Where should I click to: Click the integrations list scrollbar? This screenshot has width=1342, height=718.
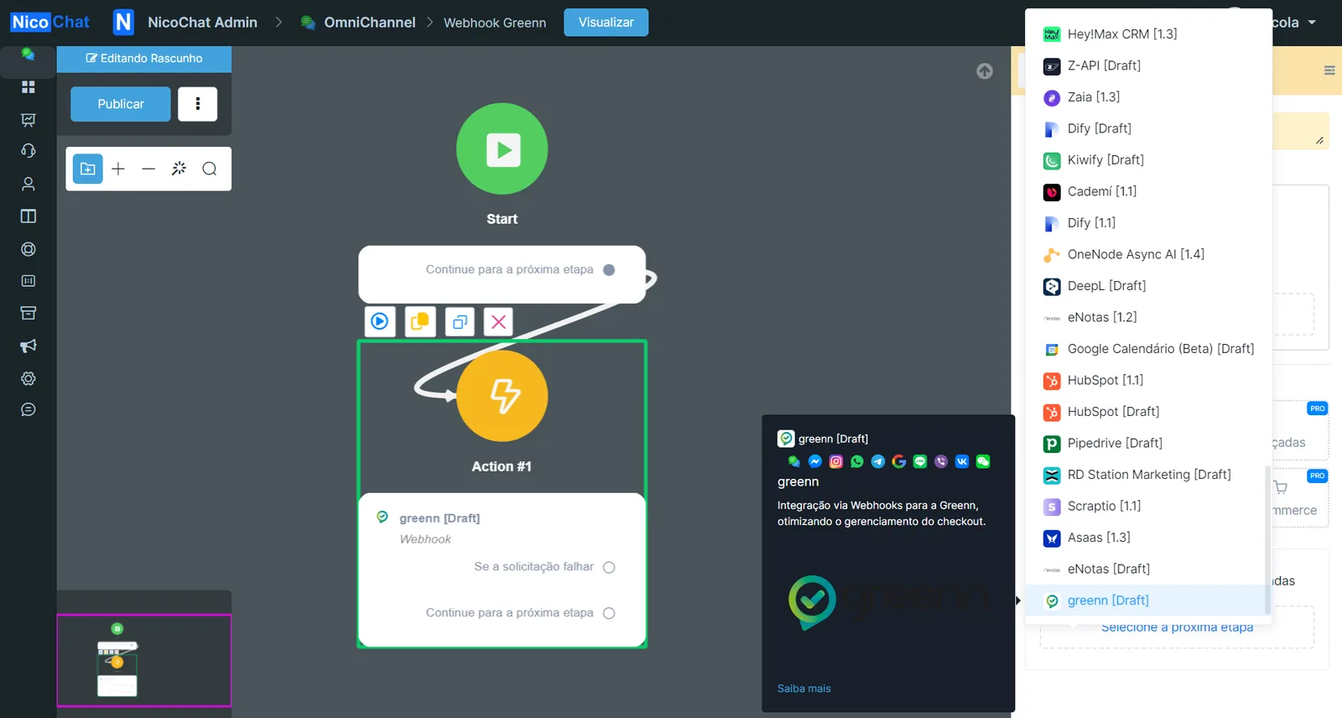(x=1267, y=541)
